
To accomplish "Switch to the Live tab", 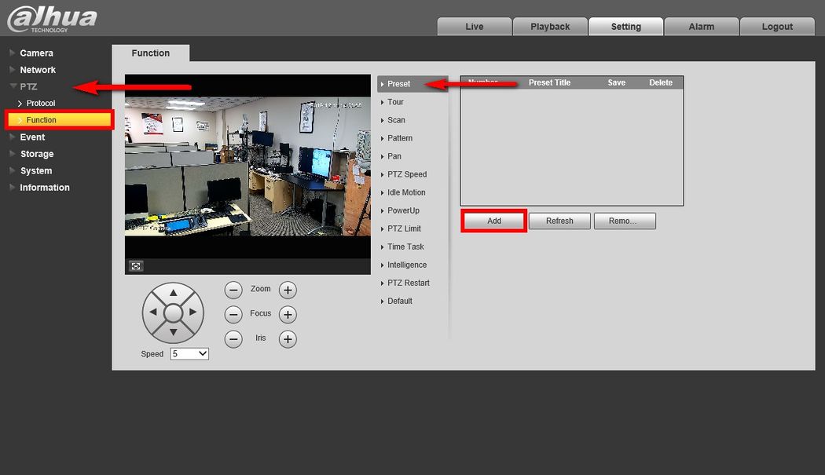I will tap(474, 27).
